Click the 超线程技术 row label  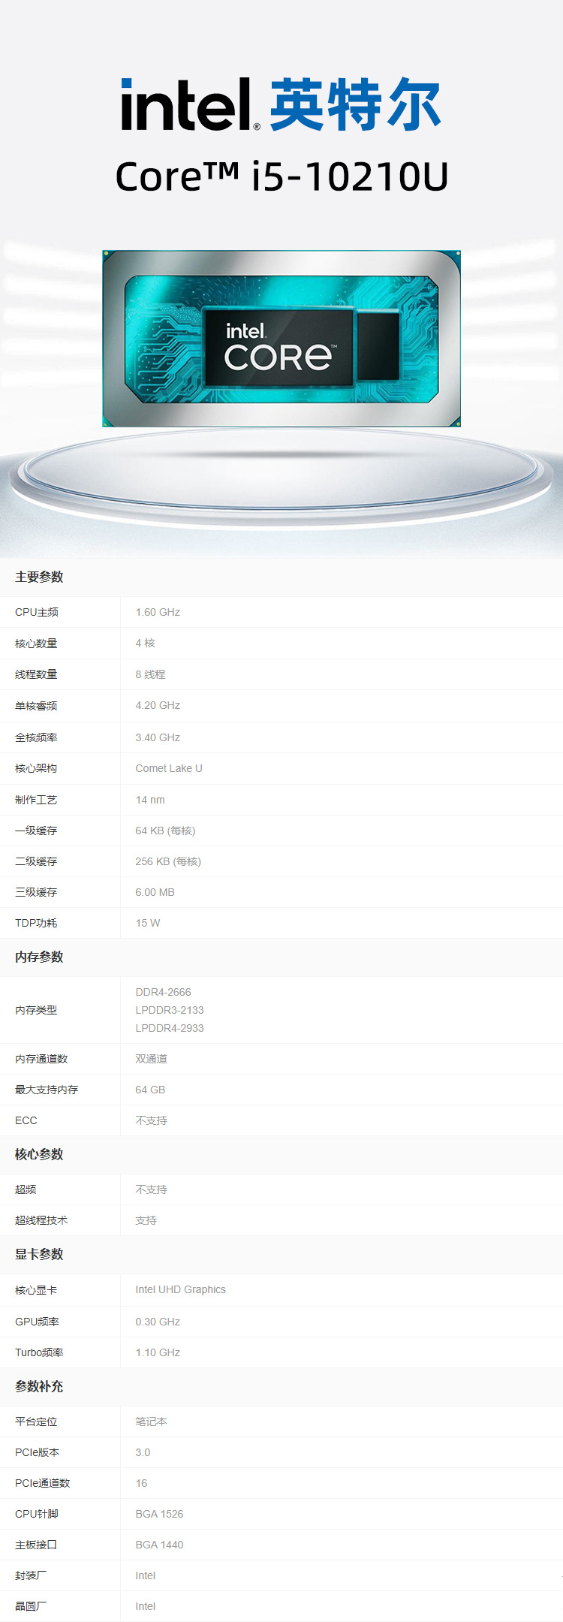pos(41,1220)
